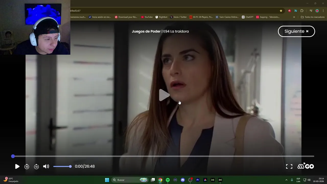Click the large center play overlay

[x=164, y=95]
